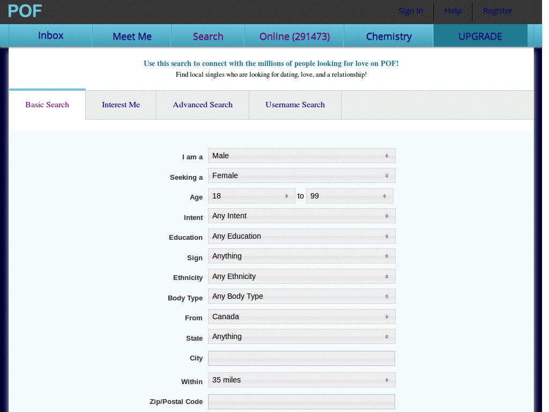549x412 pixels.
Task: Open the 'Seeking a' dropdown
Action: pyautogui.click(x=301, y=175)
